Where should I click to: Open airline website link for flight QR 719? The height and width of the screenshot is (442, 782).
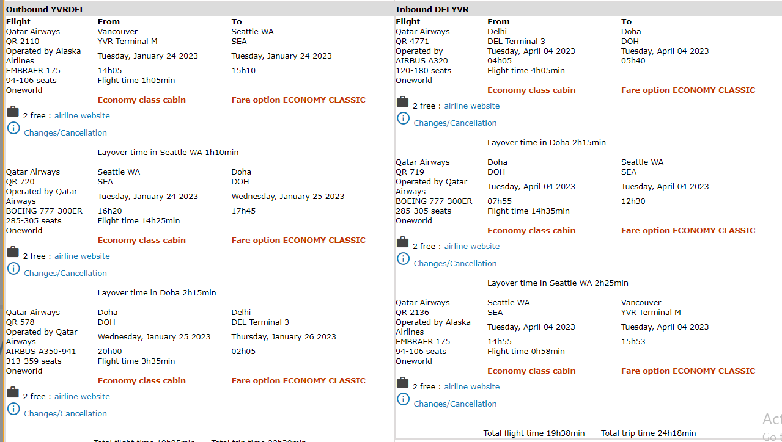coord(471,247)
